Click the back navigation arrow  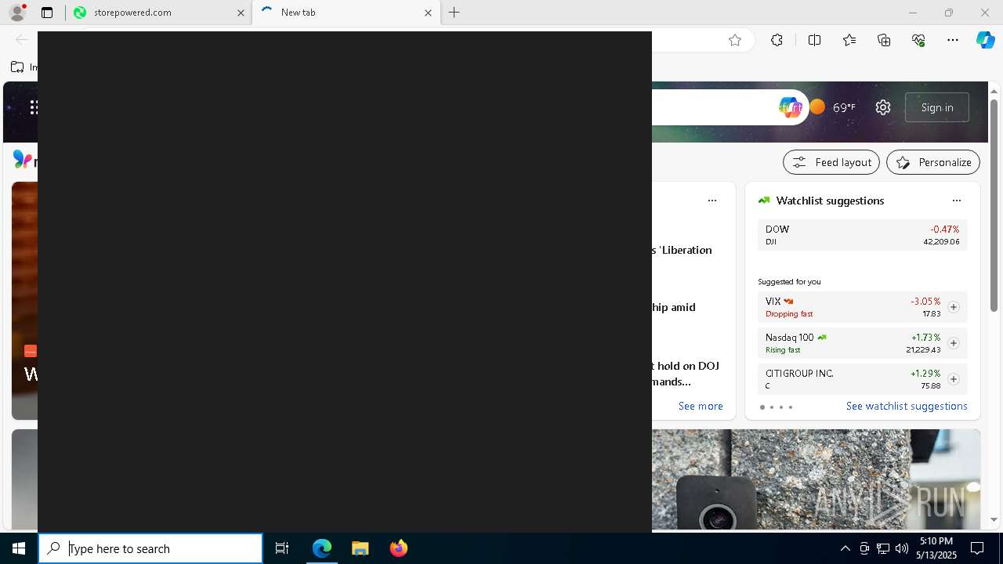pos(22,40)
